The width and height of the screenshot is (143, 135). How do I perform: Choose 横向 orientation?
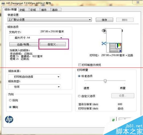[10, 107]
